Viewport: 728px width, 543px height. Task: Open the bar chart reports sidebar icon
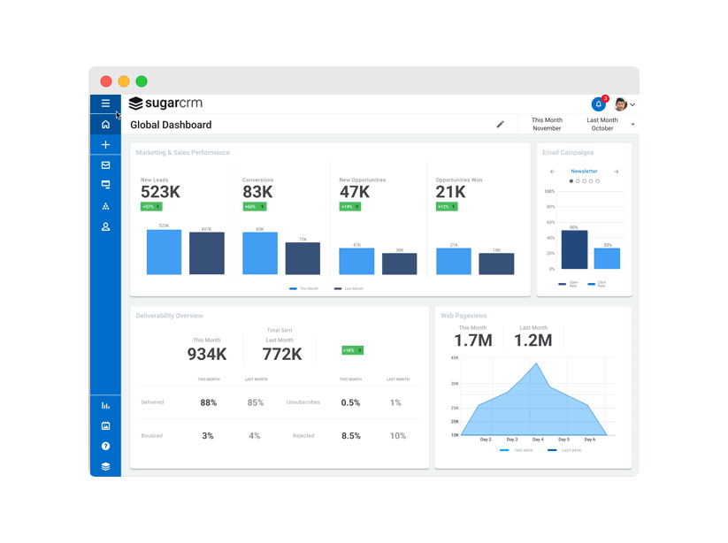(x=105, y=406)
